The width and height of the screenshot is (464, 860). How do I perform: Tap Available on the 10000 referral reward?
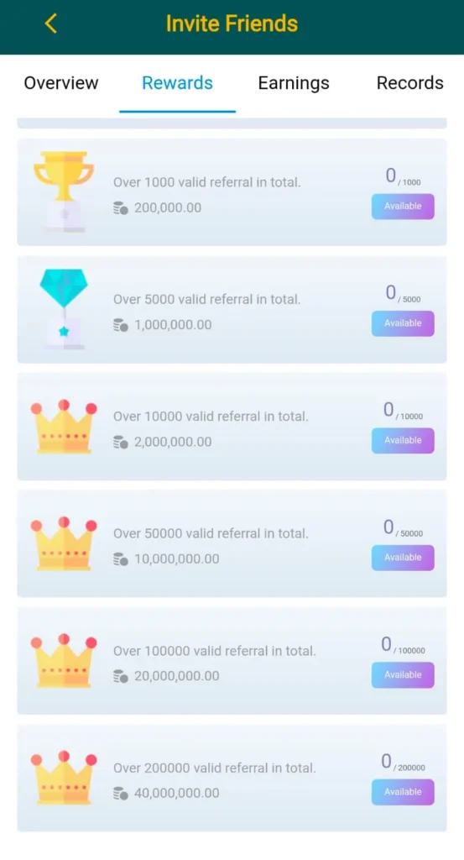[403, 440]
